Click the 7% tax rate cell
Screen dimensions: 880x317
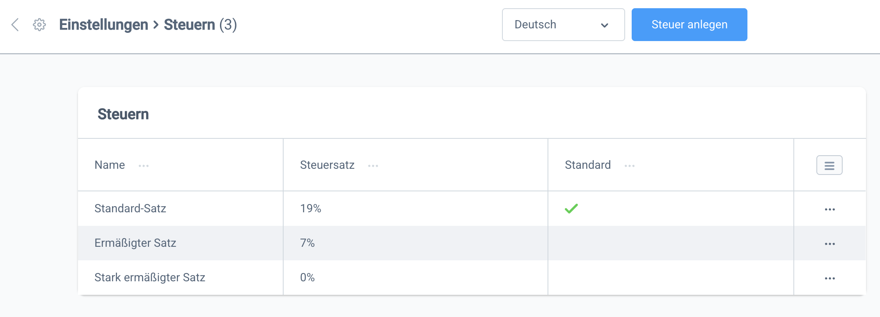[x=307, y=243]
